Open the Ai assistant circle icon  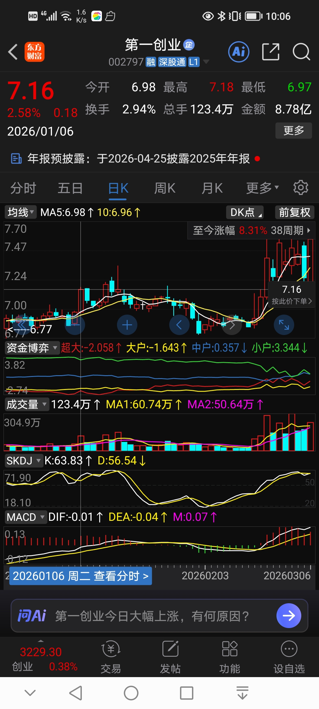[239, 52]
